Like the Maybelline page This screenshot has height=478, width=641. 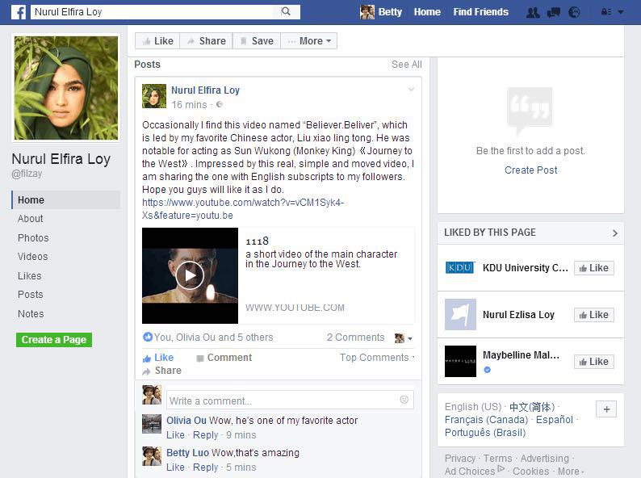point(593,362)
